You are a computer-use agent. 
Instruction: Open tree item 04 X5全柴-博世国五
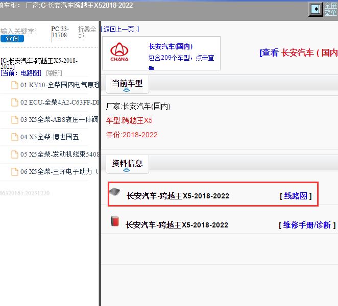50,137
